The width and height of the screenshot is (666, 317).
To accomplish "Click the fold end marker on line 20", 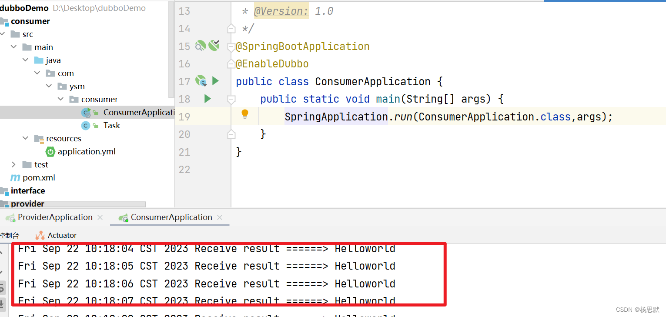I will [x=231, y=134].
